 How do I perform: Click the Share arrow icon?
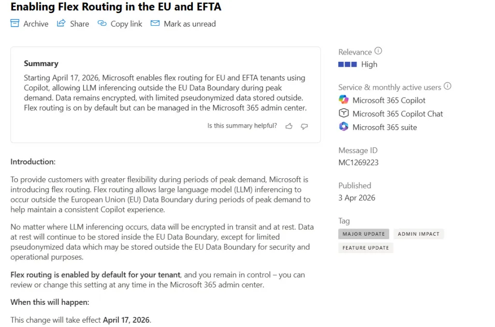click(x=61, y=23)
